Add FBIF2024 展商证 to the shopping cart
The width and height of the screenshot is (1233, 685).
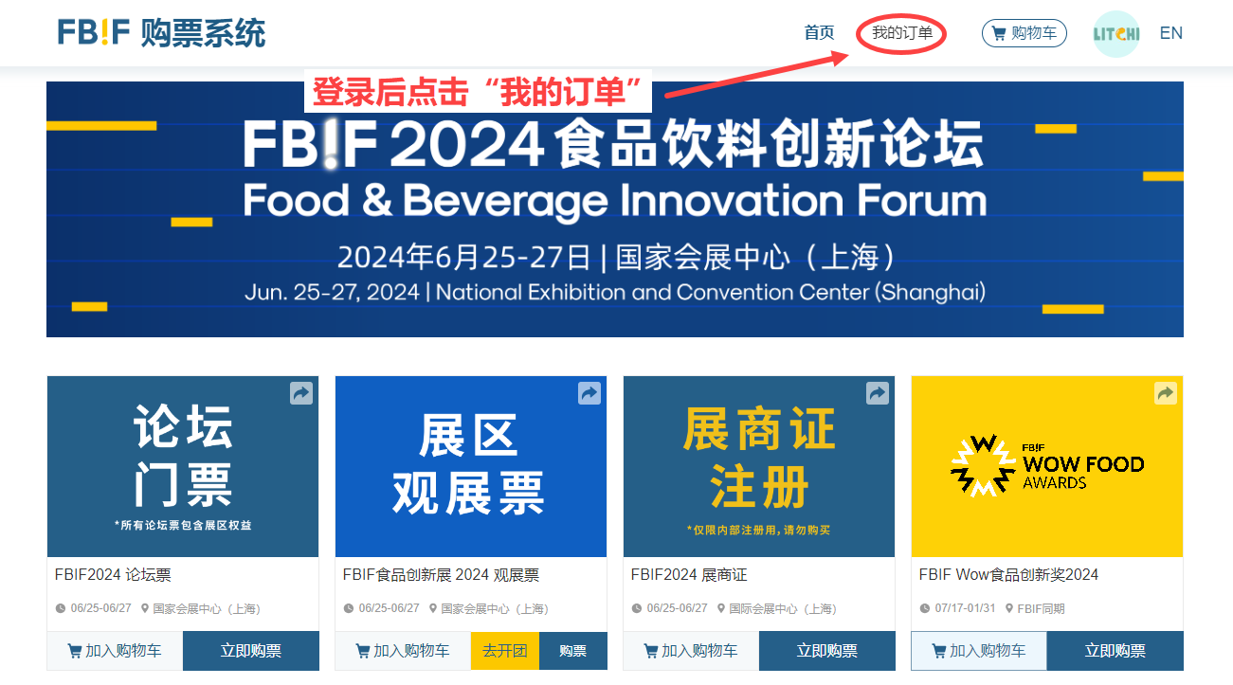690,651
